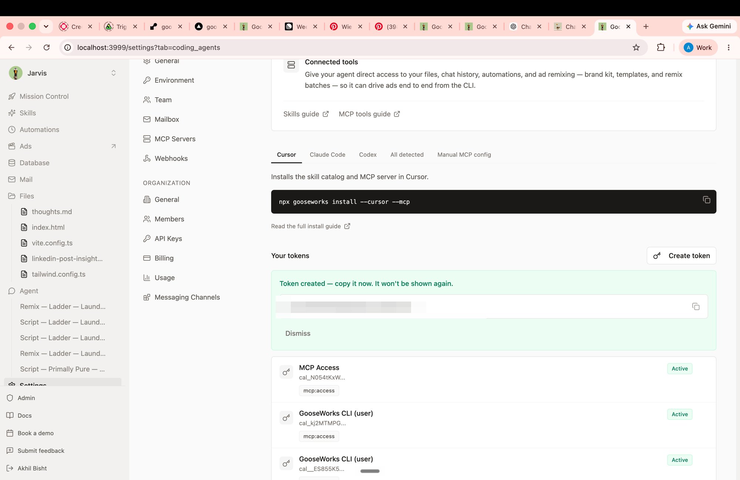740x480 pixels.
Task: Open Akhil Bisht account entry
Action: 32,468
